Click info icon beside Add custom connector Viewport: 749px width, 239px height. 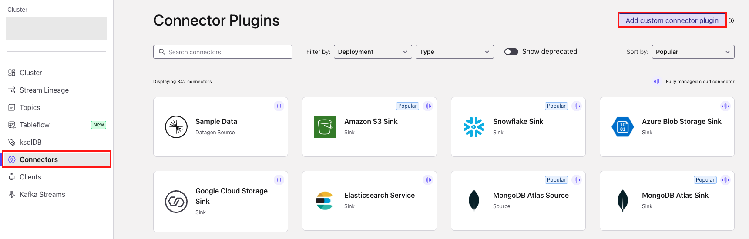731,20
